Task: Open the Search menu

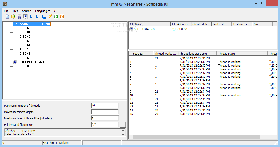Action: click(x=27, y=11)
